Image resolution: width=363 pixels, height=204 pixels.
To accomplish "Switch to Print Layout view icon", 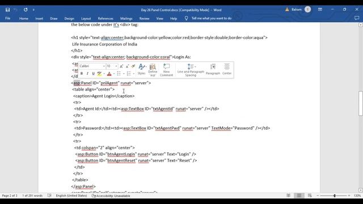I will point(299,195).
